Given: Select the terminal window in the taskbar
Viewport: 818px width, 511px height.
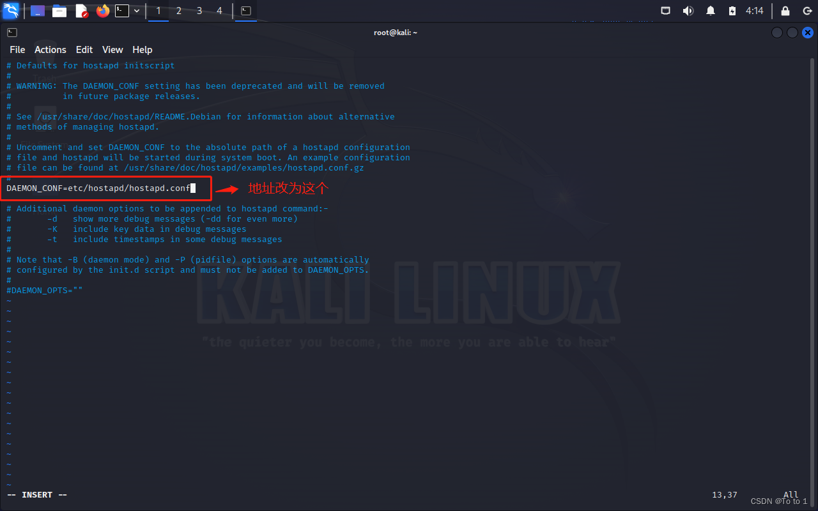Looking at the screenshot, I should click(245, 10).
